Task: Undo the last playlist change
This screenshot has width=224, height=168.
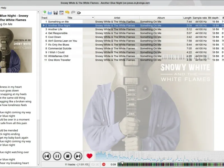Action: point(67,13)
